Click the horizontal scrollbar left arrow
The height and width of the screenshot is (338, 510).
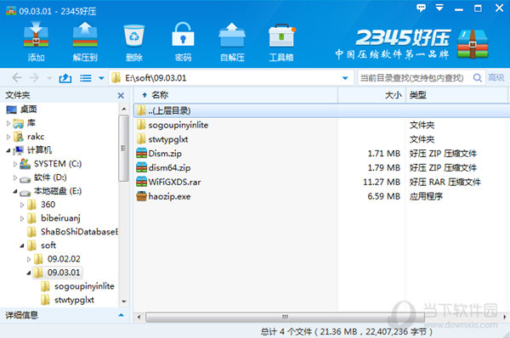pos(139,317)
